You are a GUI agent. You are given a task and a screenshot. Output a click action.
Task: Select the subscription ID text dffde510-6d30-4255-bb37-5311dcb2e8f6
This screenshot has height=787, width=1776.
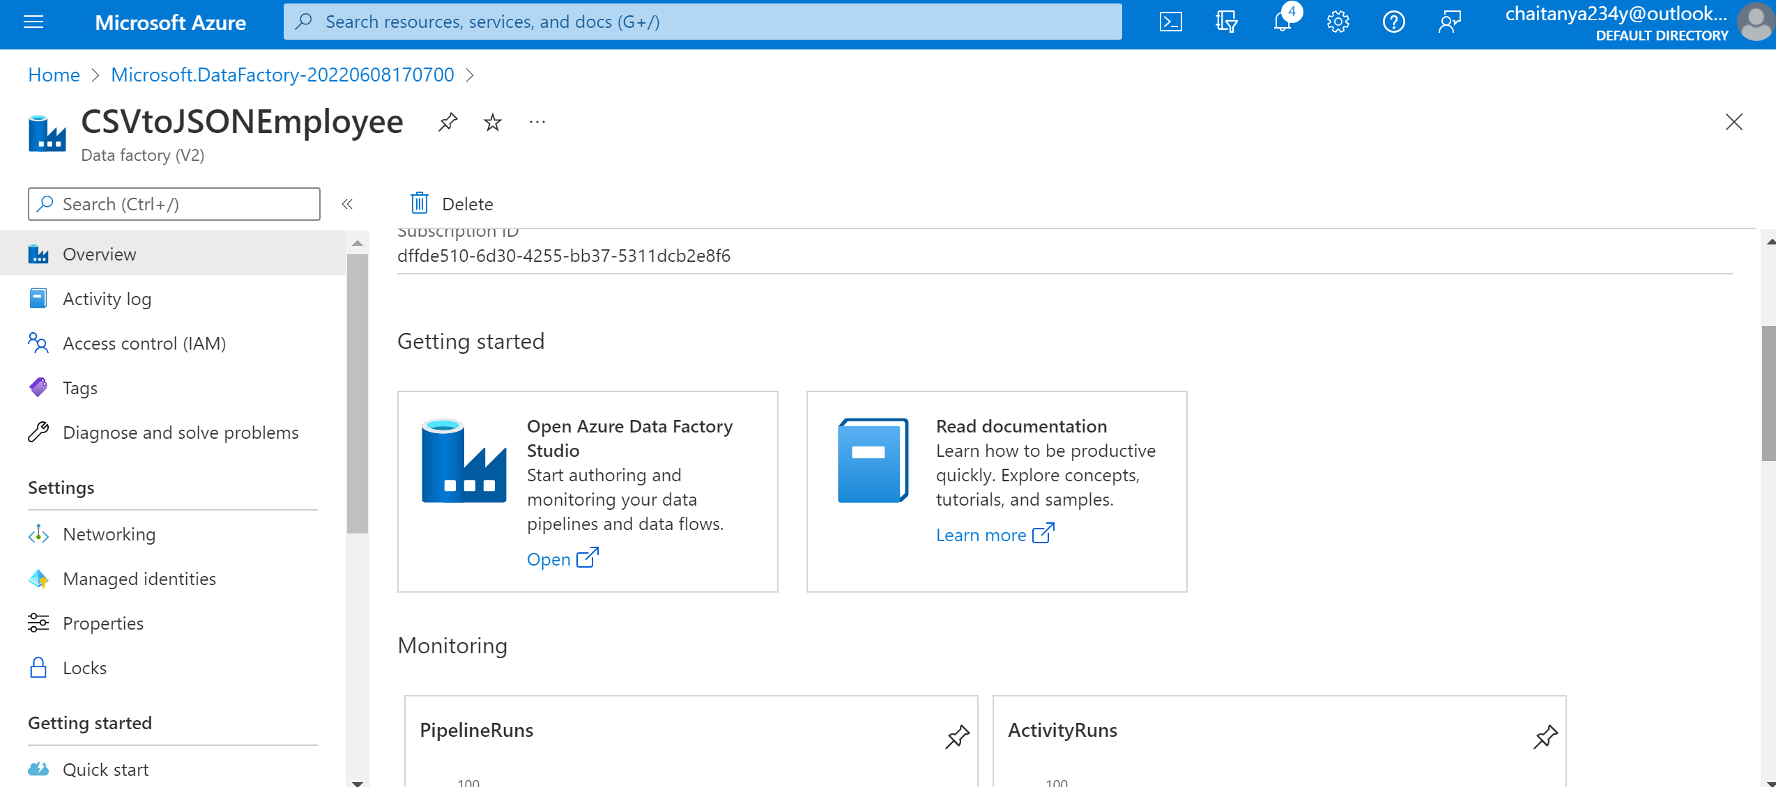click(564, 256)
